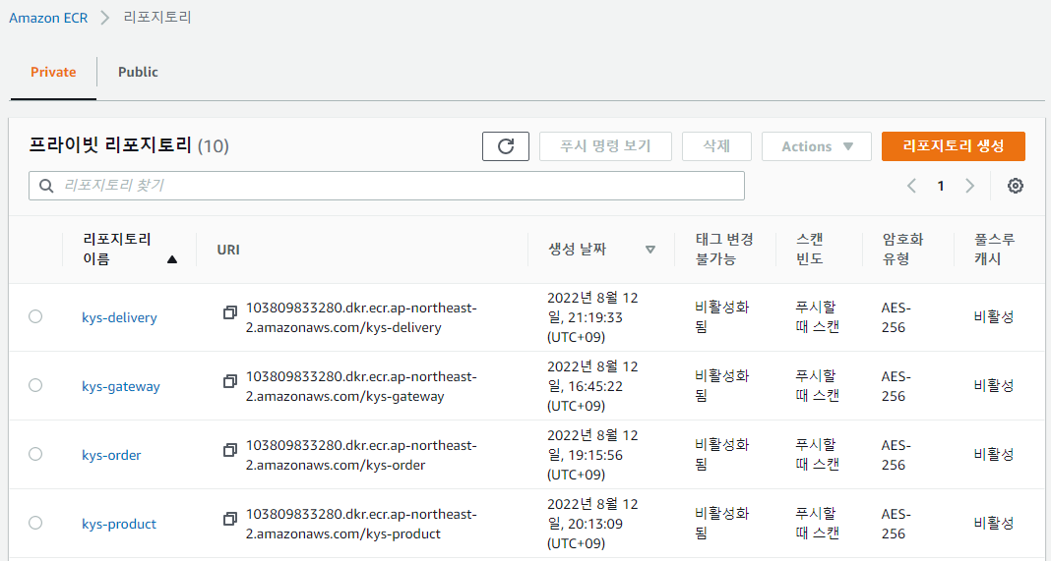The width and height of the screenshot is (1051, 561).
Task: Click 비활성화됨 in kys-order row
Action: coord(722,455)
